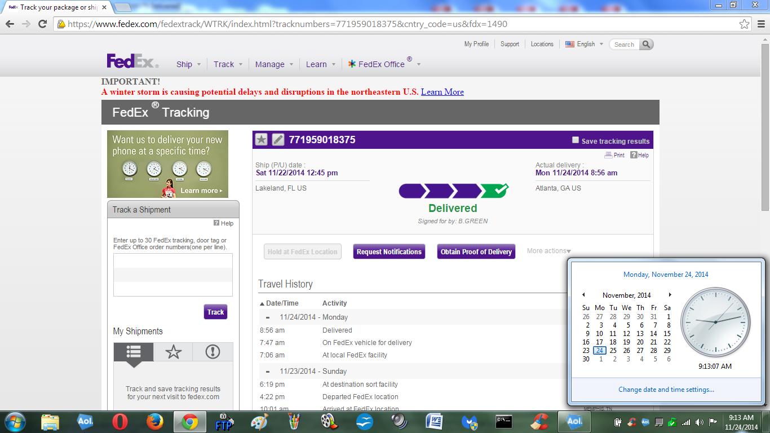
Task: Expand the Ship menu dropdown
Action: (x=188, y=64)
